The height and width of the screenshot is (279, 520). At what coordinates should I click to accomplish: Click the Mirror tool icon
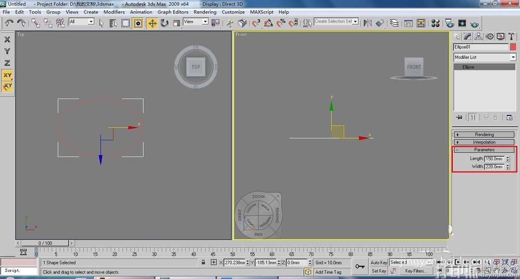coord(368,23)
